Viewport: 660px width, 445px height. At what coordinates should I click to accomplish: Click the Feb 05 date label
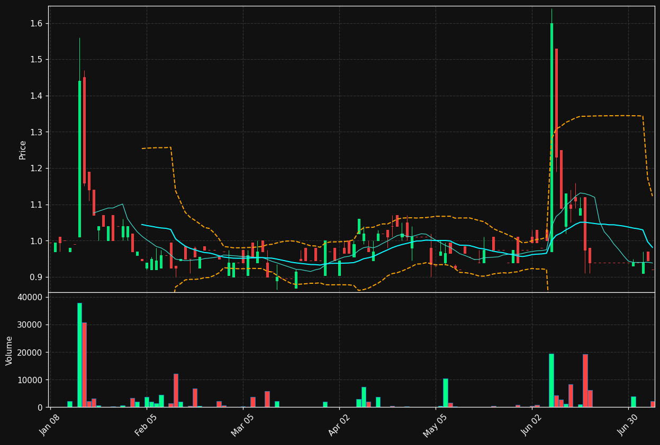pos(146,425)
